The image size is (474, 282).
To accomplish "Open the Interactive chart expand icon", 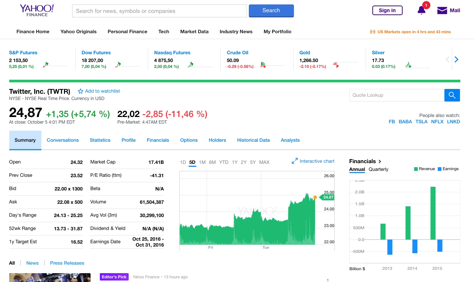I will tap(295, 161).
